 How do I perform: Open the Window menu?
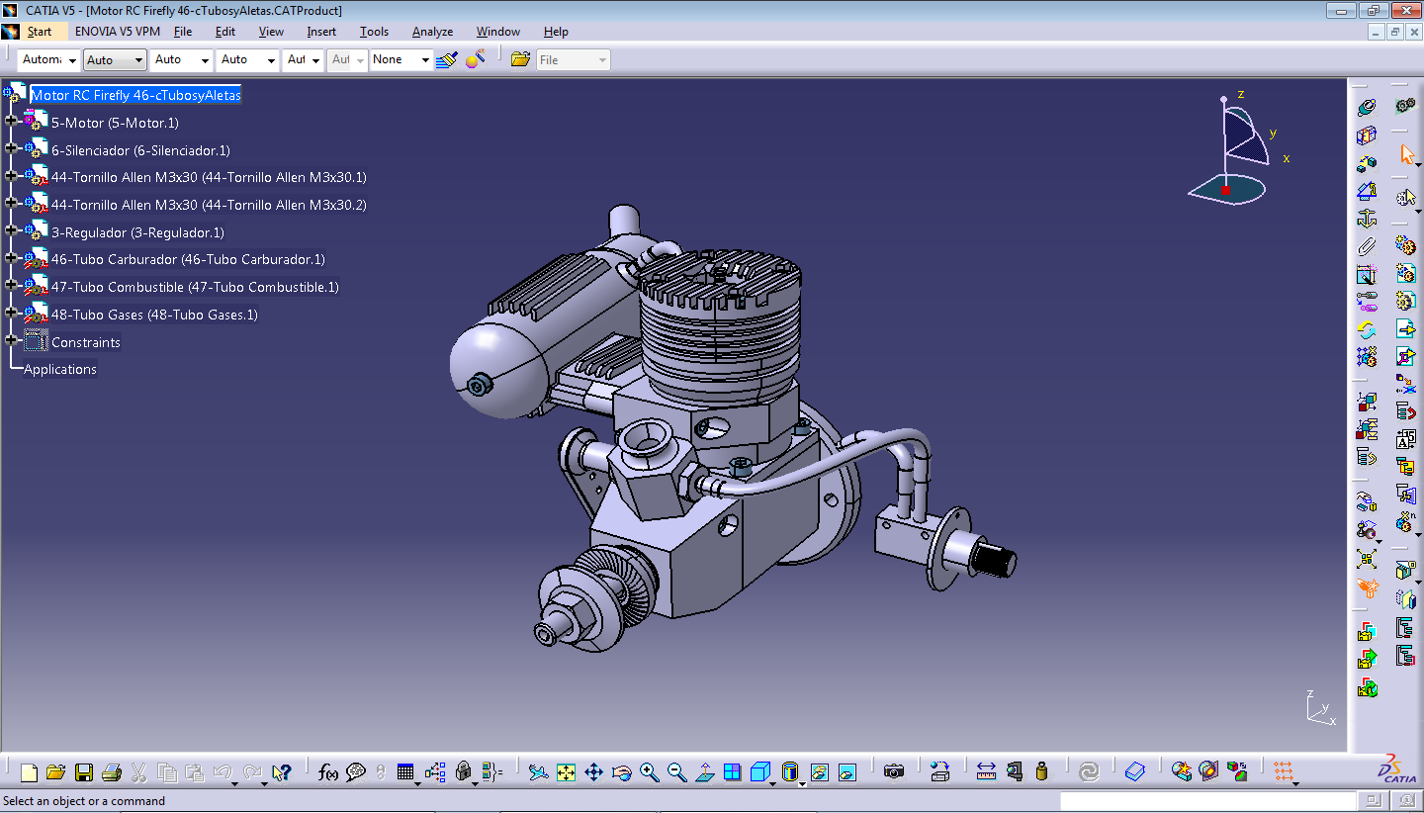tap(498, 32)
